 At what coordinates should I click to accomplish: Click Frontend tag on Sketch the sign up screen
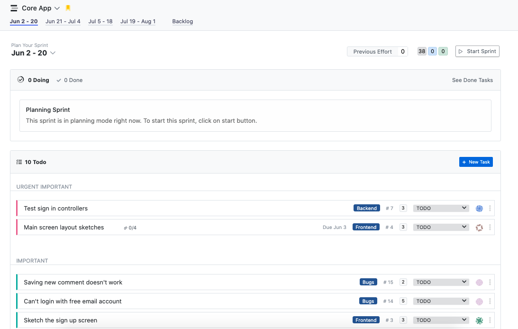point(366,320)
